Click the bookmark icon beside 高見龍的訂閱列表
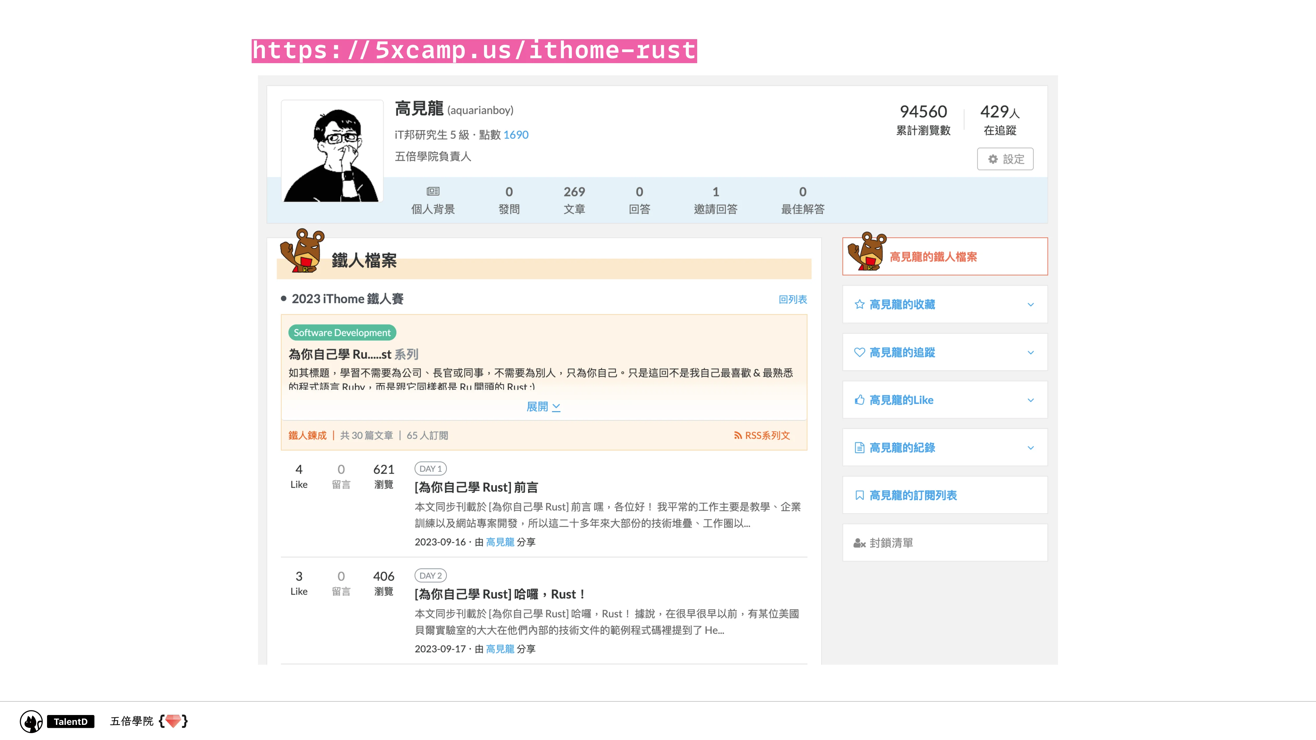The height and width of the screenshot is (740, 1316). [x=860, y=495]
